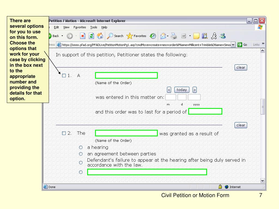Click the Edit with Word icon

click(184, 36)
